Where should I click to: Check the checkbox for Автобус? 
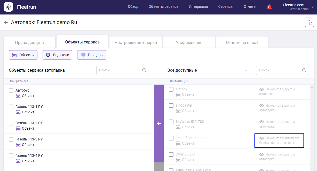(11, 91)
